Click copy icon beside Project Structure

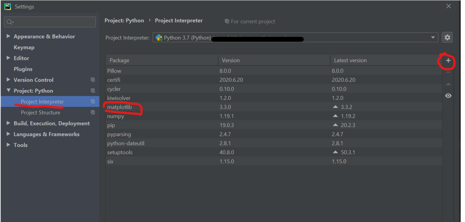[93, 113]
